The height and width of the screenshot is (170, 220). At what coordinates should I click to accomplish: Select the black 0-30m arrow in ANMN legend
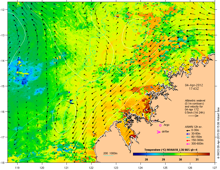[x=188, y=130]
